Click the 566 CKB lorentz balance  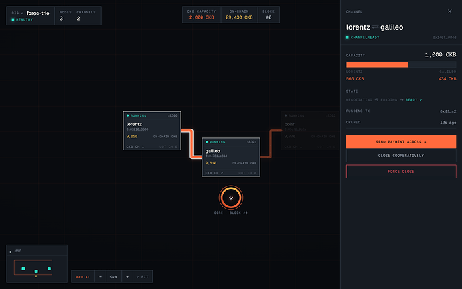[x=355, y=79]
